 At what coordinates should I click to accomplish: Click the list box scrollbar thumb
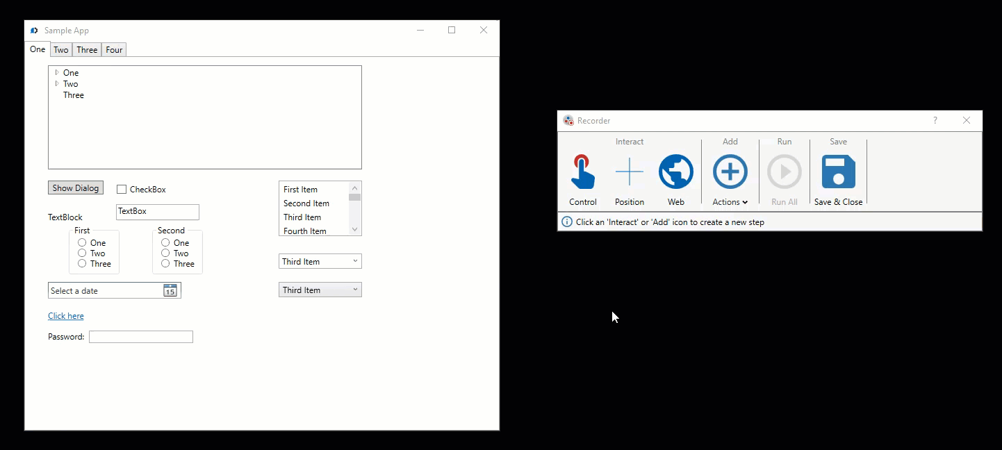355,197
